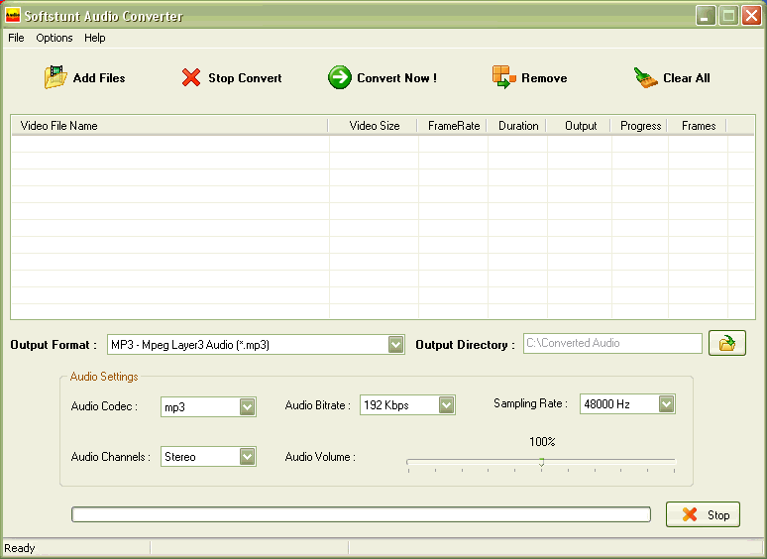Click the Softstunt app icon in title bar
The image size is (767, 559).
[12, 16]
